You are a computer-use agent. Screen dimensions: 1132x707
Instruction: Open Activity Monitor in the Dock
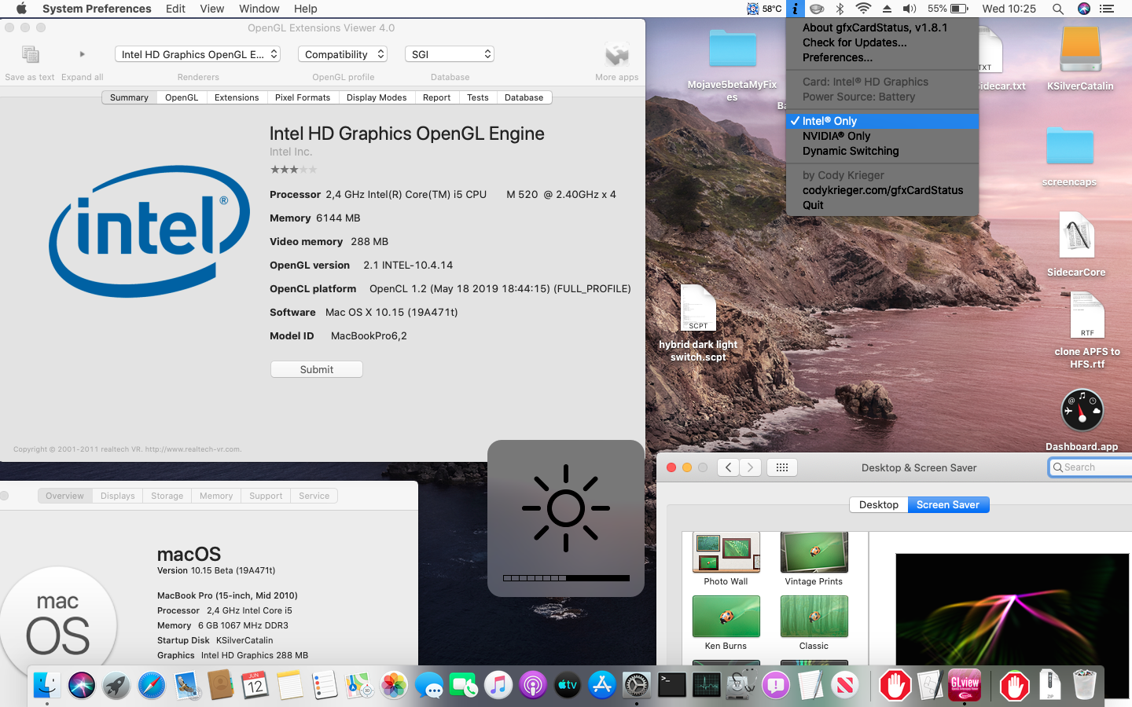coord(707,685)
